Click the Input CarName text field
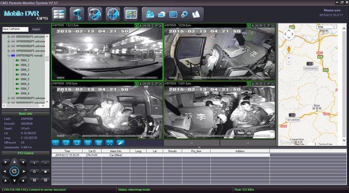Screen dimensions: 349x193 [15, 29]
